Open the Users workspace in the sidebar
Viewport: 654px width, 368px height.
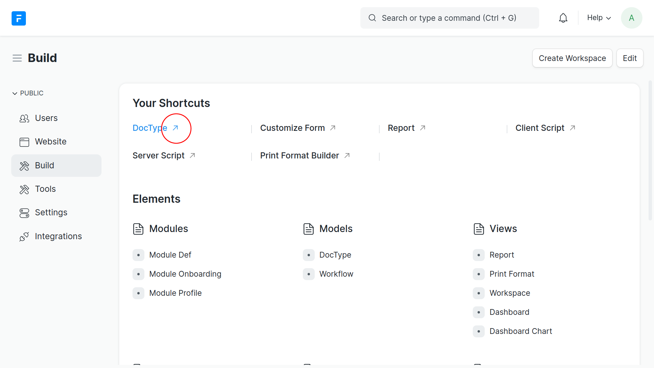pos(46,118)
